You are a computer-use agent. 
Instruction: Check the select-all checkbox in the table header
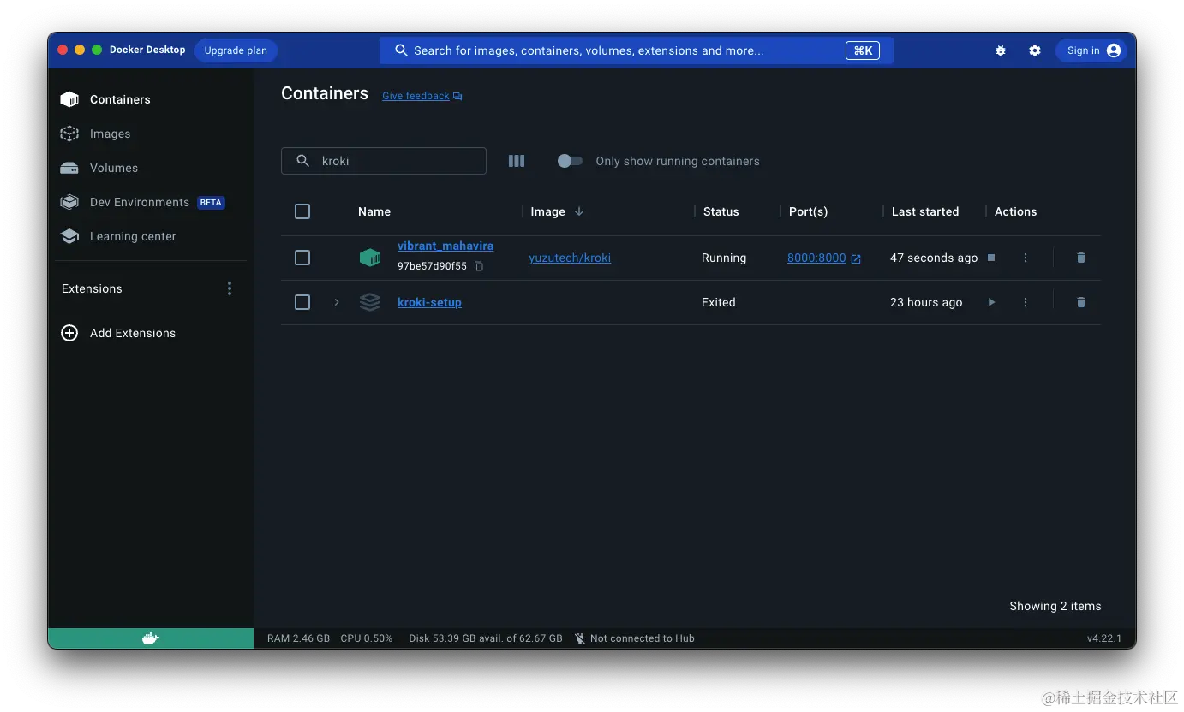coord(302,211)
